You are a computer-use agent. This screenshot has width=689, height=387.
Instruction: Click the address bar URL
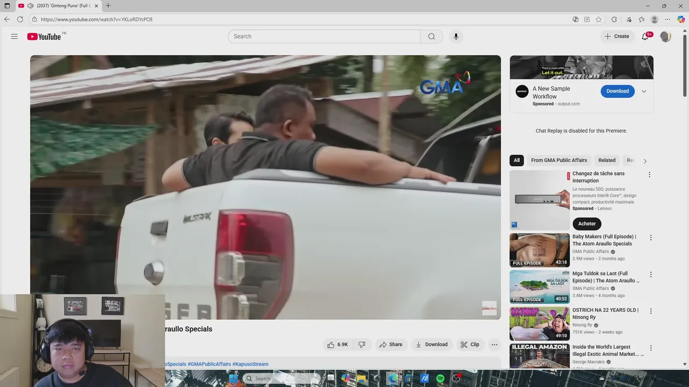click(97, 19)
